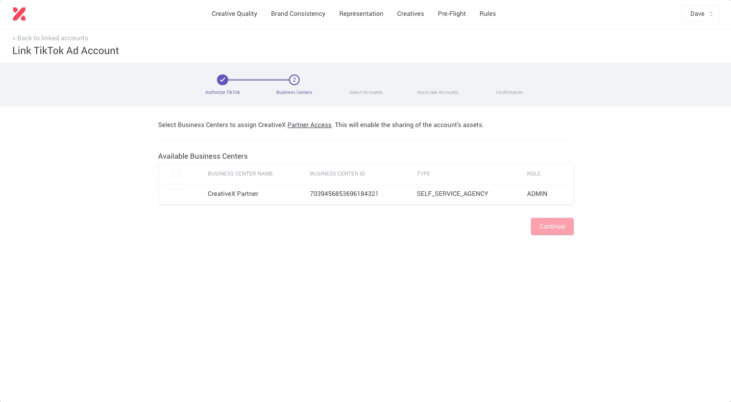Click the Business Centers step label
This screenshot has width=731, height=402.
(x=294, y=92)
